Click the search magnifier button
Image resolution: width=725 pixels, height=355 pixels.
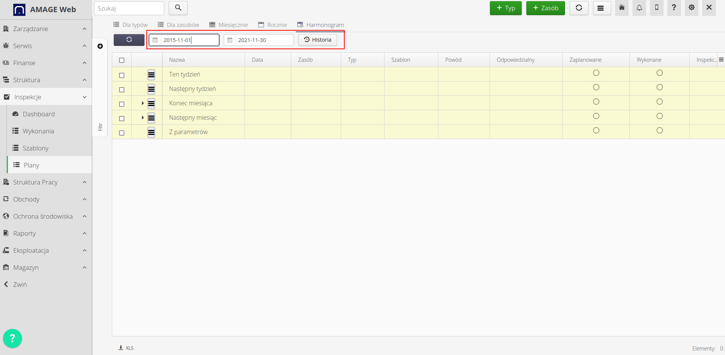pyautogui.click(x=178, y=8)
